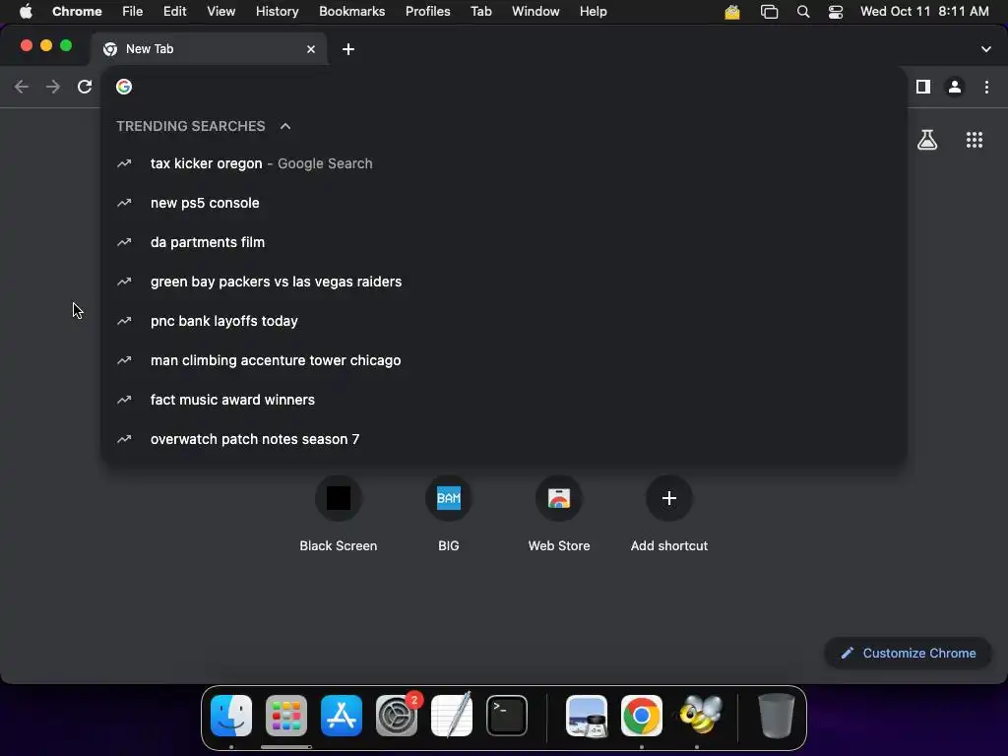Open Control Center in menu bar
The width and height of the screenshot is (1008, 756).
tap(836, 12)
